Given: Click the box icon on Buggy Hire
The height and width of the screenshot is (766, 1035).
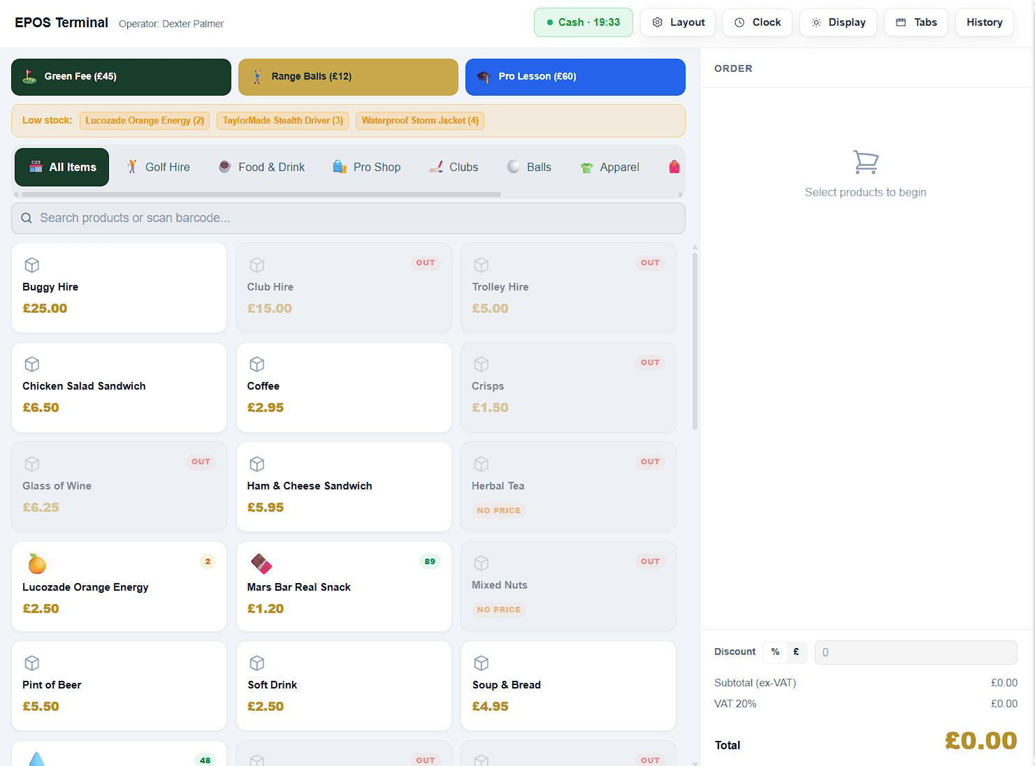Looking at the screenshot, I should [32, 265].
